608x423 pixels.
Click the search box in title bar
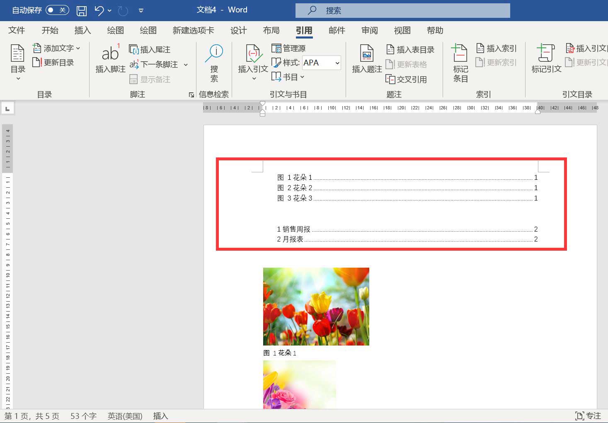coord(402,10)
